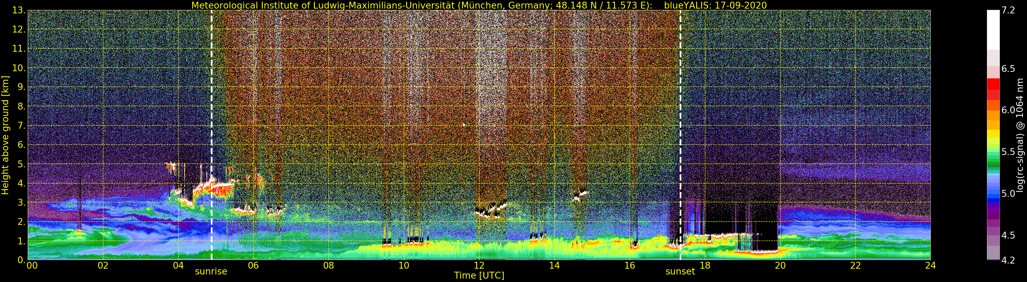
Task: Click the "22" tick on the time axis
Action: pyautogui.click(x=855, y=265)
